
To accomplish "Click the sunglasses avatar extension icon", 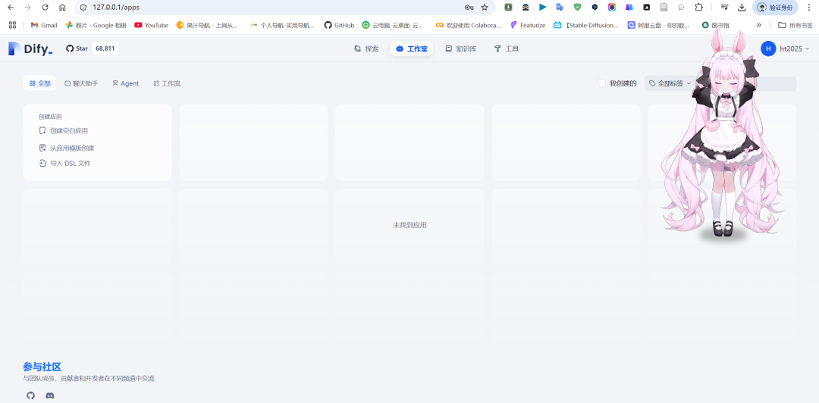I will (526, 8).
